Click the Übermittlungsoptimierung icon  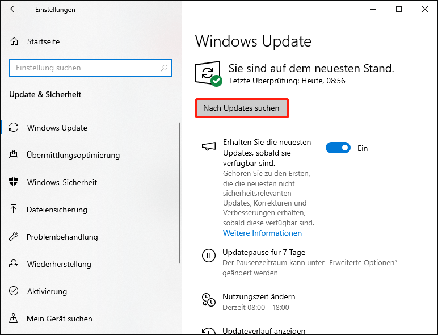click(x=14, y=154)
